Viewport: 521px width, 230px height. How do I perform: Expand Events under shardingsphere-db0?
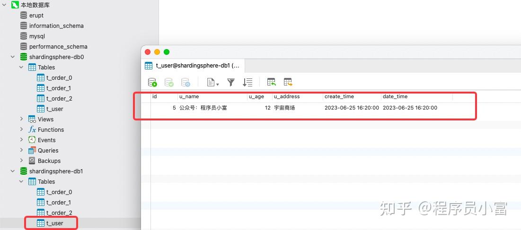coord(21,140)
